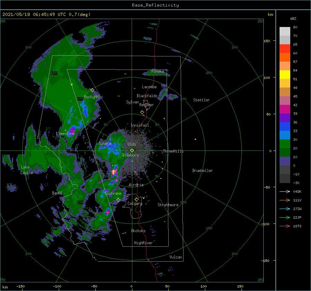Click the -150 value on bottom axis
Image resolution: width=311 pixels, height=291 pixels.
(20, 286)
